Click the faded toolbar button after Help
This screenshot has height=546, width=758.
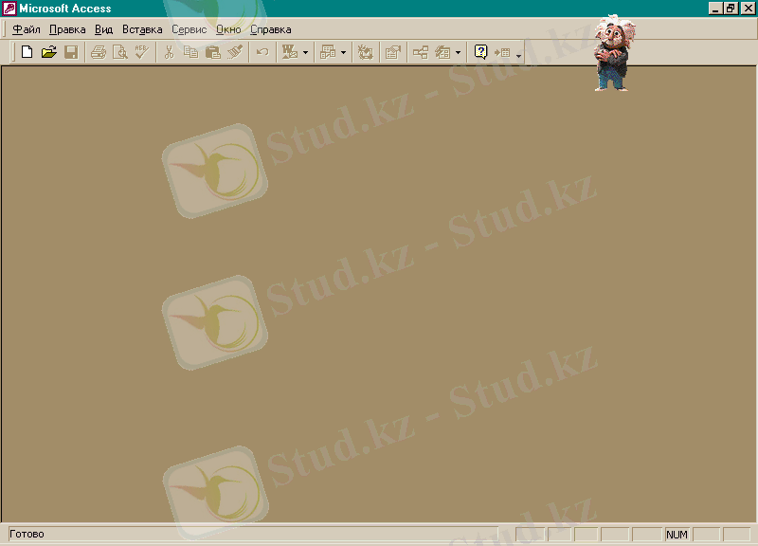click(x=503, y=52)
